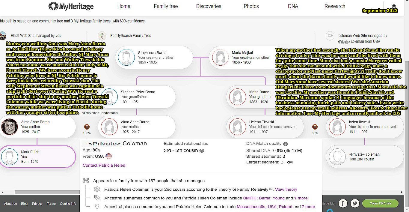Open the Family tree menu

(x=166, y=6)
